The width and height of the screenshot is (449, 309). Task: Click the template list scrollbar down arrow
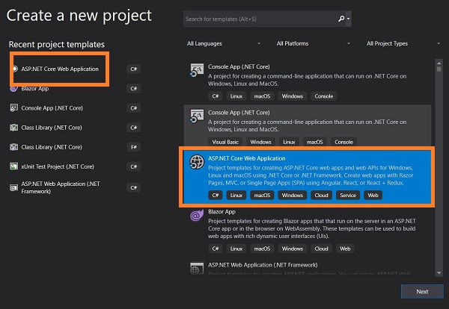click(439, 273)
